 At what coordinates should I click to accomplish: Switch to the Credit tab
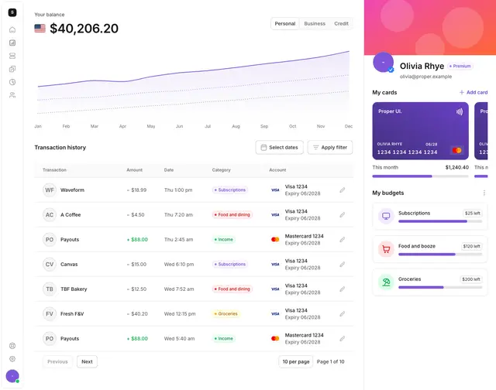coord(341,24)
